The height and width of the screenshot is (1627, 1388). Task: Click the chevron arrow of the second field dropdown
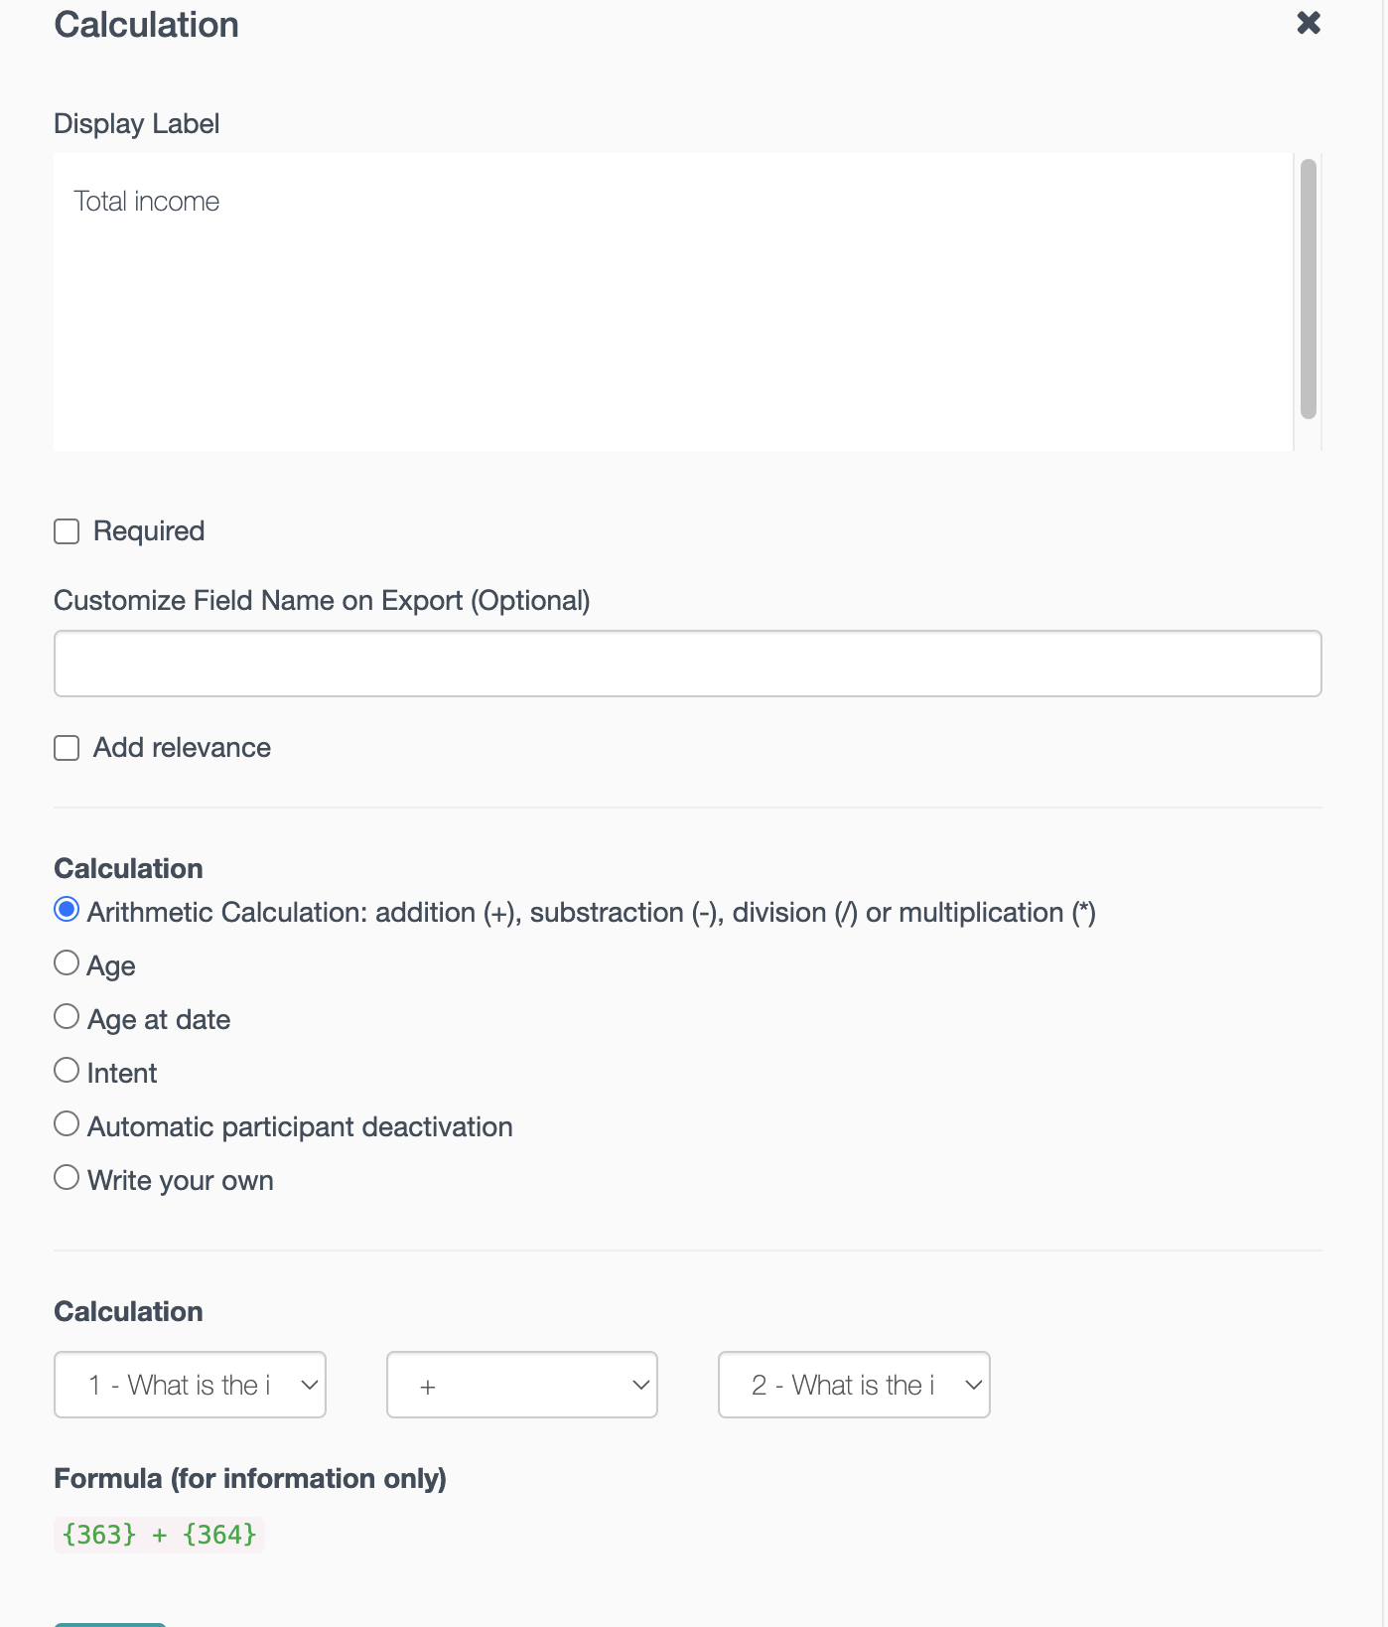point(974,1385)
